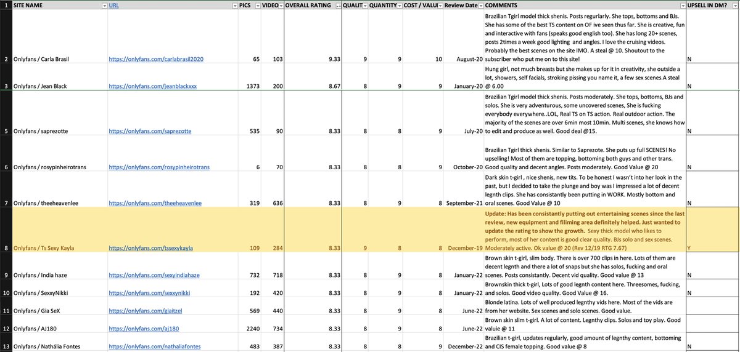Select VIDEO cell with value 636
740x352 pixels.
273,190
